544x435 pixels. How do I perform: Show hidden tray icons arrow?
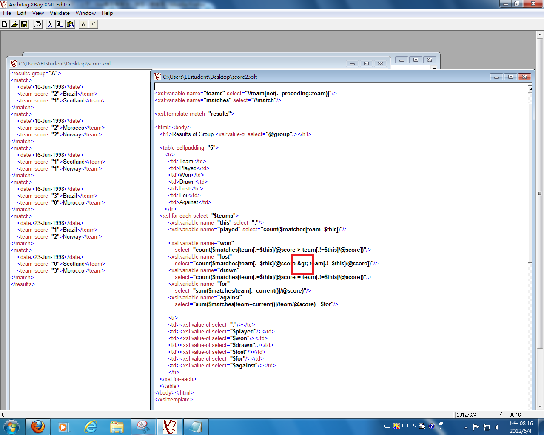pos(466,427)
